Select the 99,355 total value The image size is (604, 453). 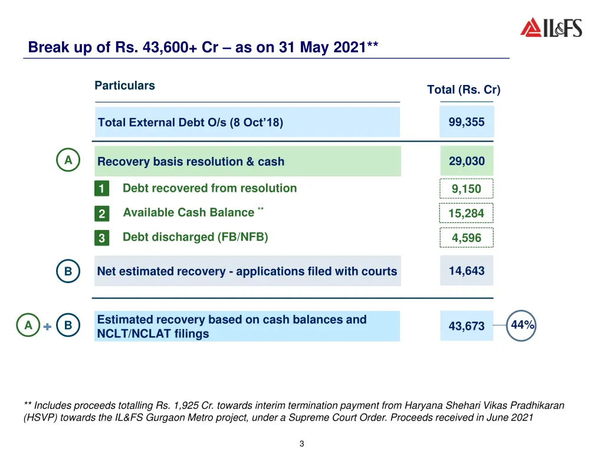(x=467, y=122)
